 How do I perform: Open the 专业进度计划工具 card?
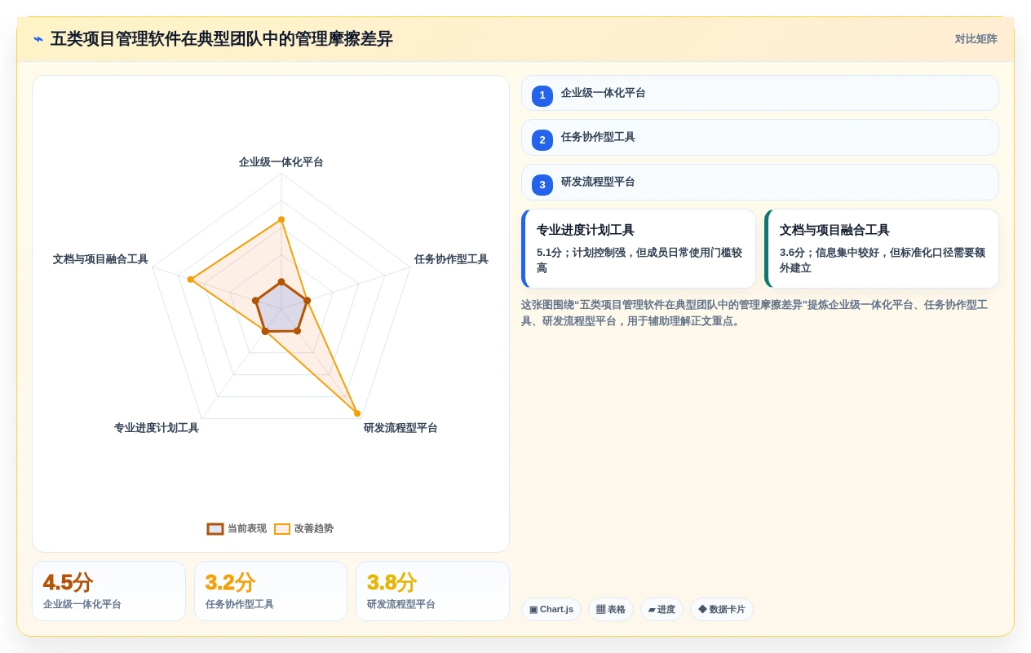coord(639,249)
